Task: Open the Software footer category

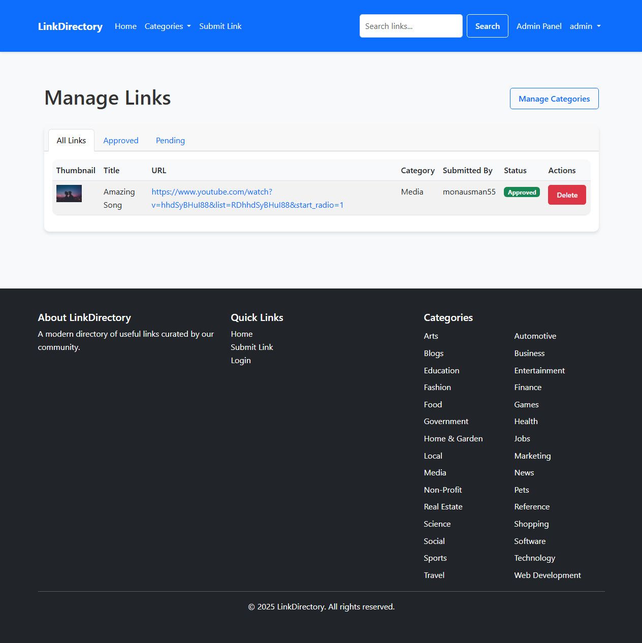Action: pos(530,541)
